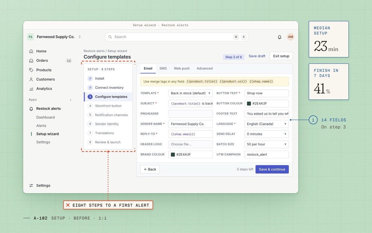Viewport: 372px width, 233px height.
Task: Click the Restock alerts bell icon in sidebar
Action: click(x=31, y=109)
